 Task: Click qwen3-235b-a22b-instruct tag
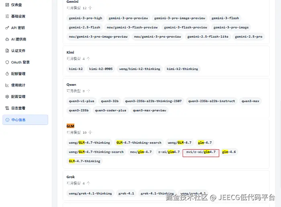pos(212,101)
